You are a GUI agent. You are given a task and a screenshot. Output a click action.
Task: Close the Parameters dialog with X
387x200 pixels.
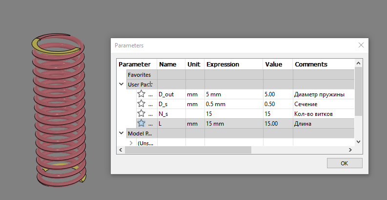(361, 45)
